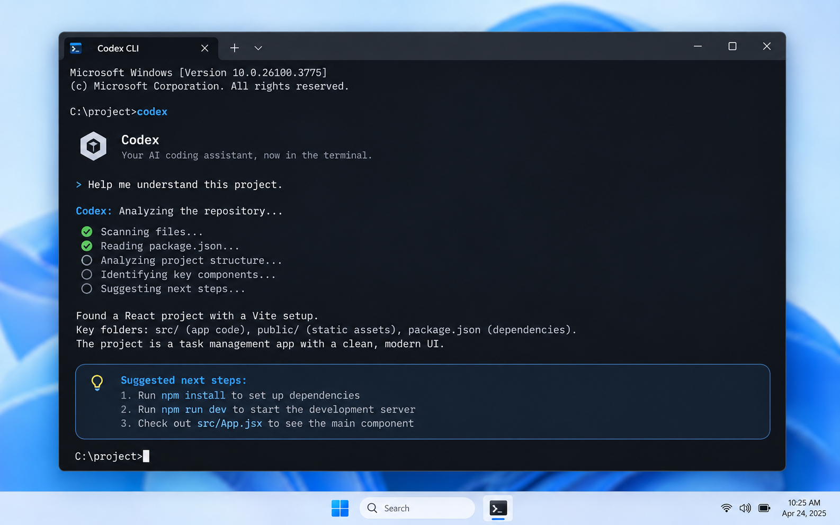Minimize the terminal window
This screenshot has height=525, width=840.
click(x=698, y=47)
